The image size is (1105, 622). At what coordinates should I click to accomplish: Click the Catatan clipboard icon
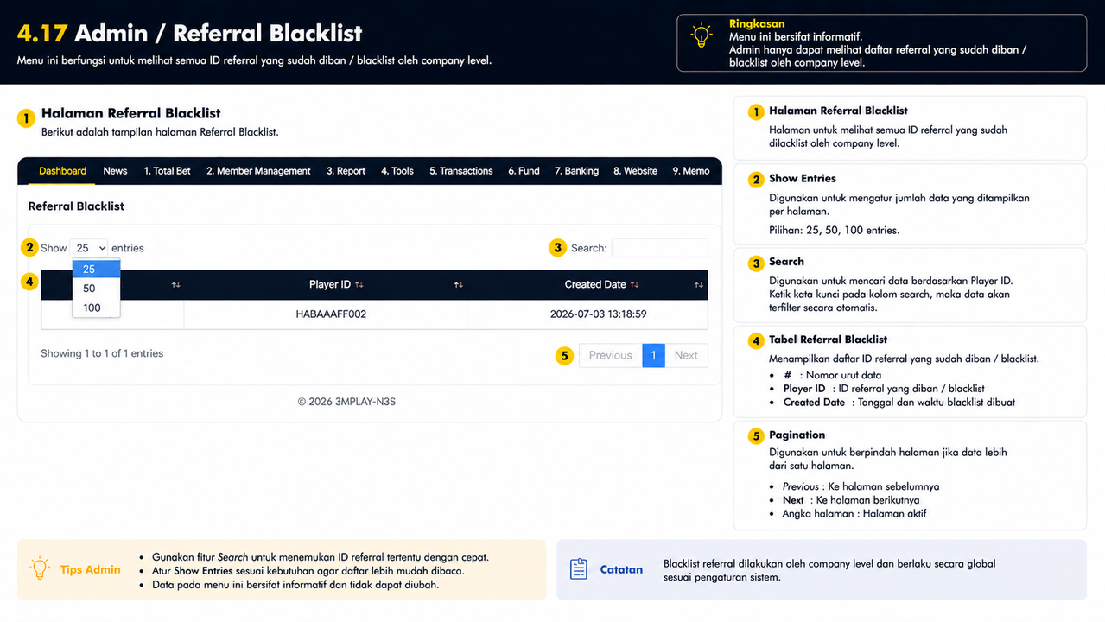(x=579, y=569)
